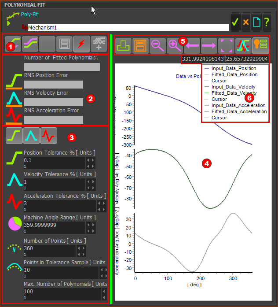Image resolution: width=278 pixels, height=307 pixels.
Task: Click the Input_Data_Acceleration legend entry
Action: coord(235,105)
